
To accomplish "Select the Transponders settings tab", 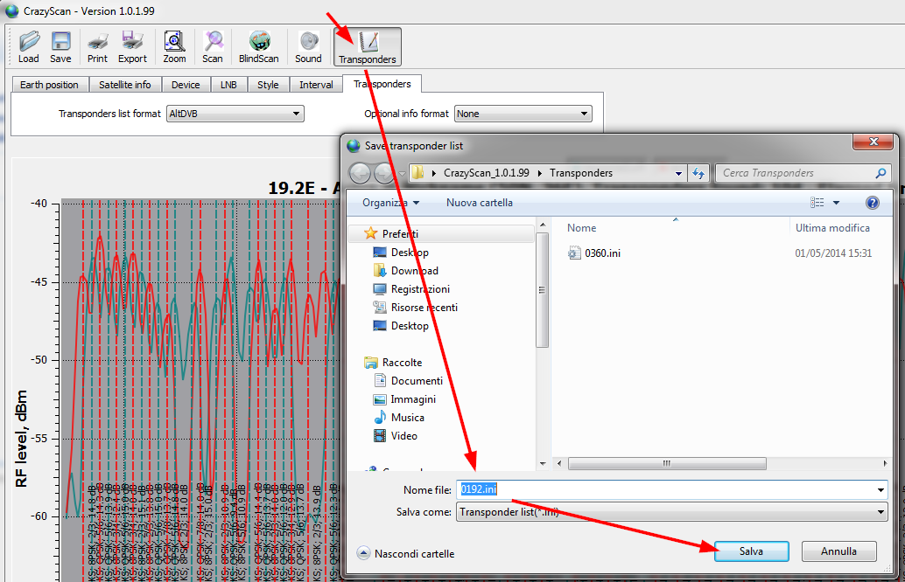I will [x=382, y=84].
